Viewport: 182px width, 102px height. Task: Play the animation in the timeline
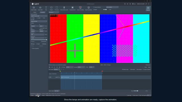(x=55, y=67)
